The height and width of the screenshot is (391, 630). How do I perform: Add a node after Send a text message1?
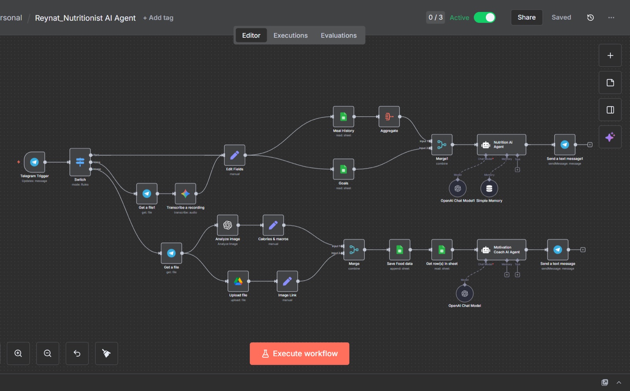[x=590, y=145]
